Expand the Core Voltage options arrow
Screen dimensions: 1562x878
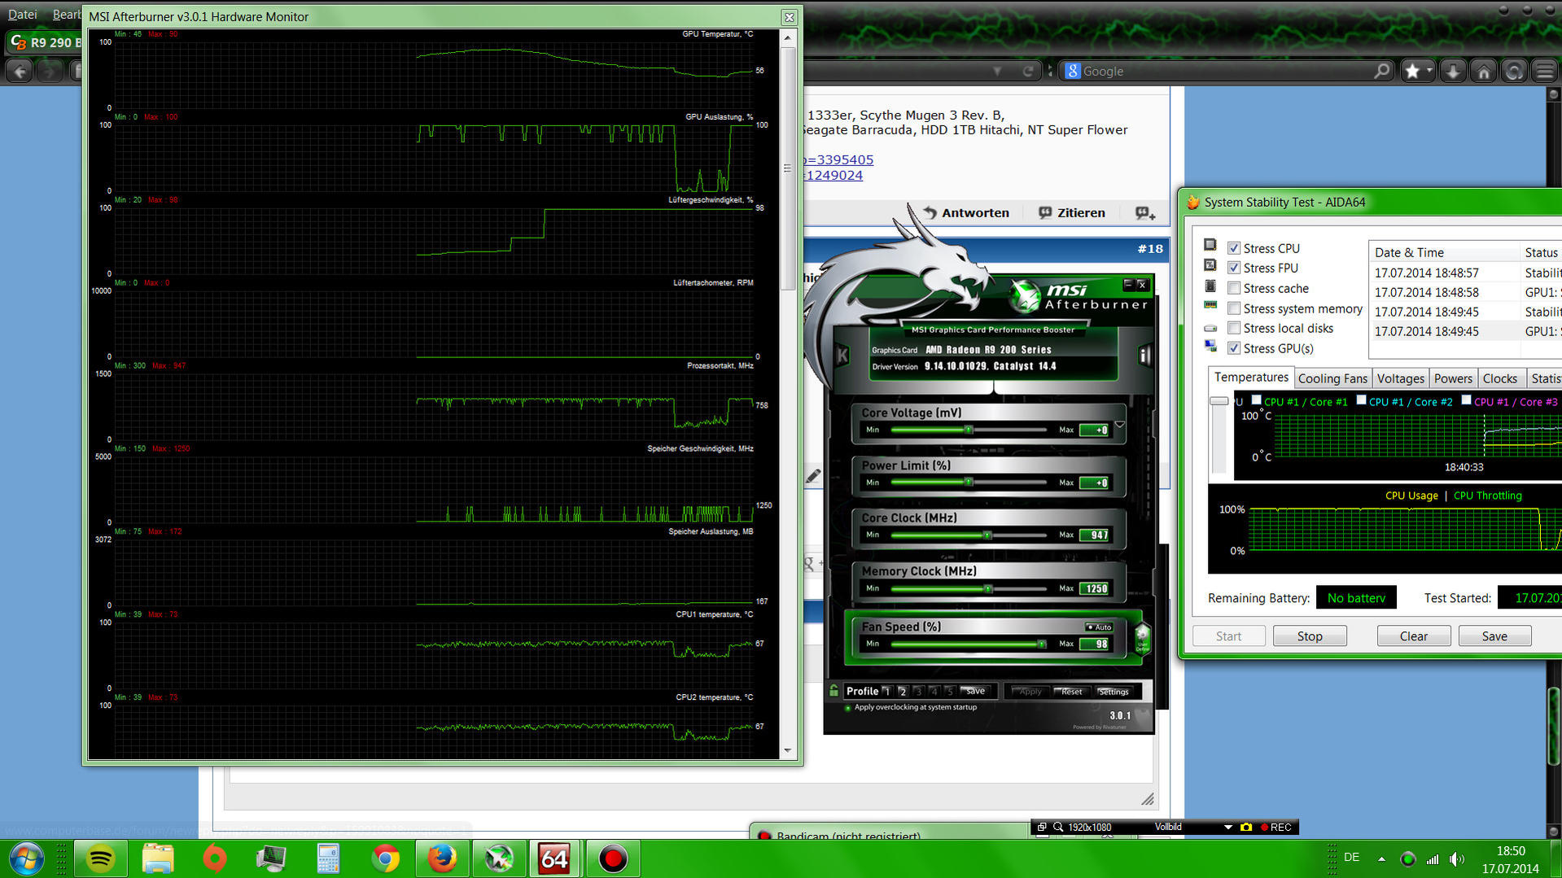click(1120, 425)
